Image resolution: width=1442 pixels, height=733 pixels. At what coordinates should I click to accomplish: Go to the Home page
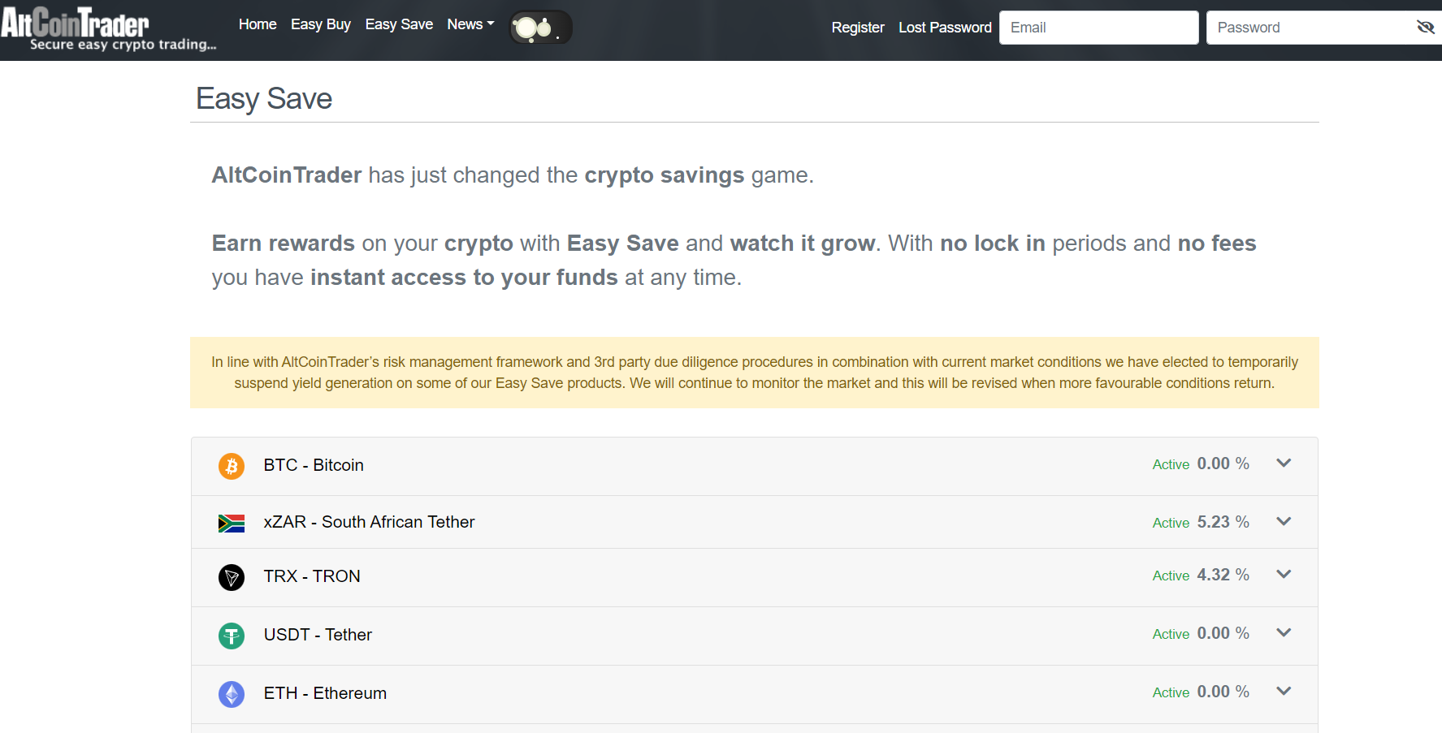coord(258,24)
